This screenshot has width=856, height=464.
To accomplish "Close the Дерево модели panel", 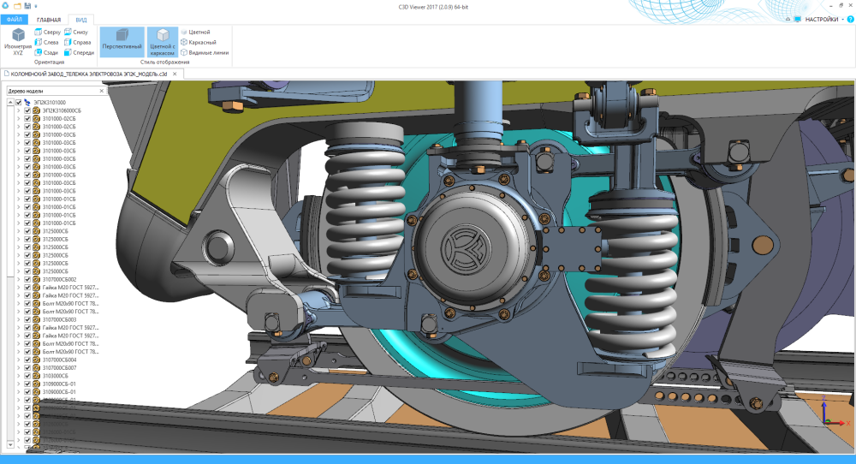I will tap(102, 91).
